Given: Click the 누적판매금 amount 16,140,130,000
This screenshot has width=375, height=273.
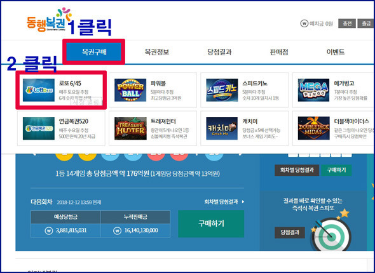Looking at the screenshot, I should tap(141, 230).
